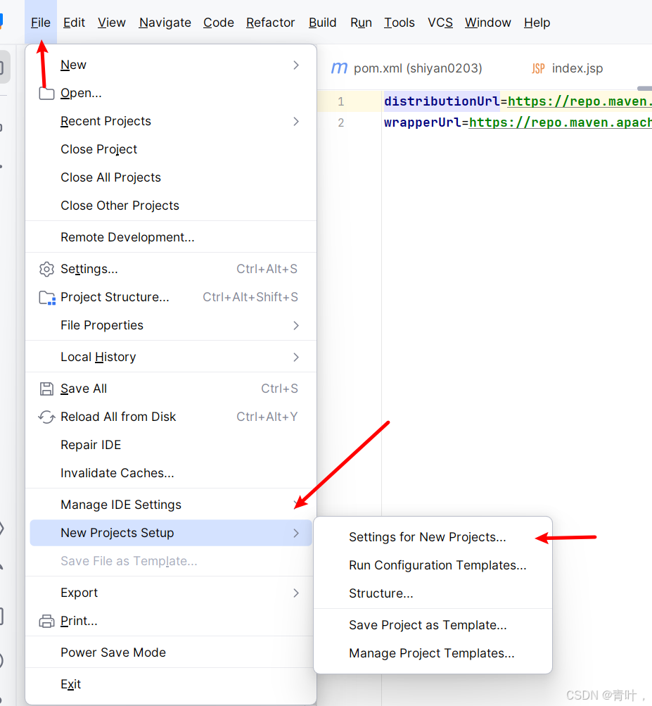Click the Maven icon on pom.xml tab
Image resolution: width=652 pixels, height=706 pixels.
coord(339,68)
